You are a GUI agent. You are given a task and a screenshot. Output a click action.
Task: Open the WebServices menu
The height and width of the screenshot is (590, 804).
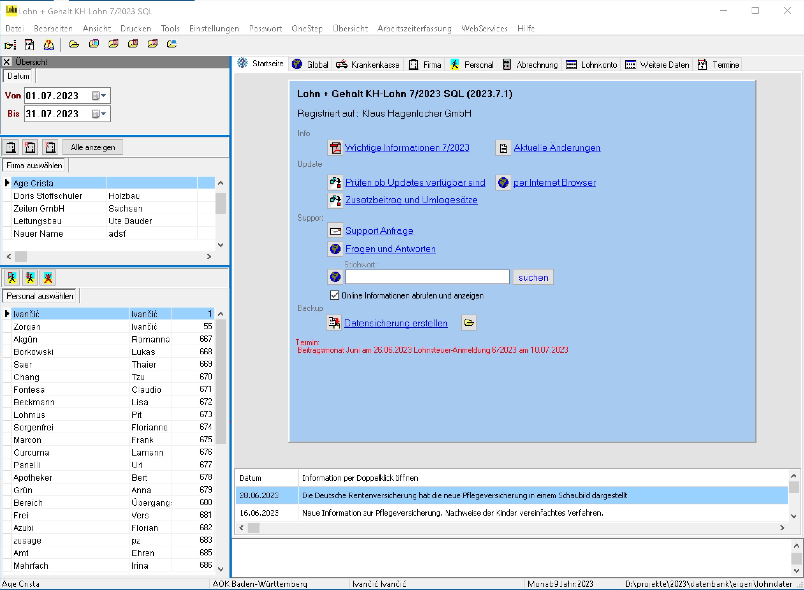(484, 28)
